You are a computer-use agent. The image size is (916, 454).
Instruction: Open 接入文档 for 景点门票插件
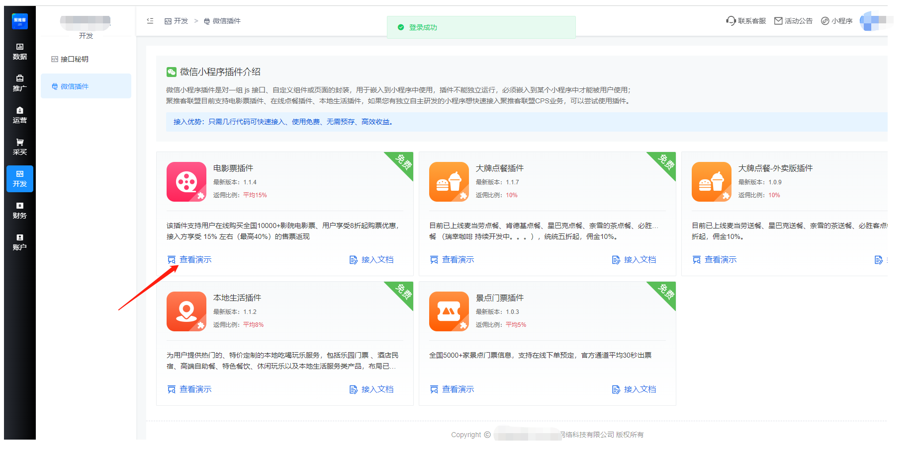[x=634, y=389]
